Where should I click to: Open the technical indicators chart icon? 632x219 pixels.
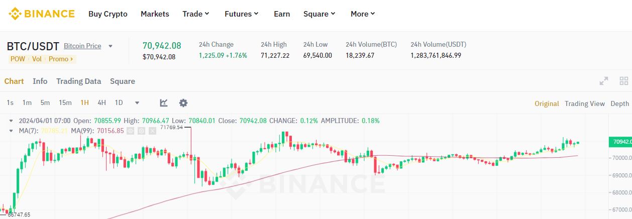pos(164,103)
